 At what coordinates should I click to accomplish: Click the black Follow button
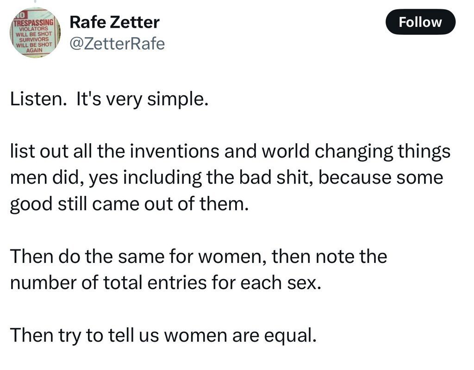pos(420,22)
